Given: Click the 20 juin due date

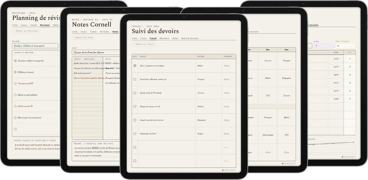Looking at the screenshot, I should click(227, 79).
